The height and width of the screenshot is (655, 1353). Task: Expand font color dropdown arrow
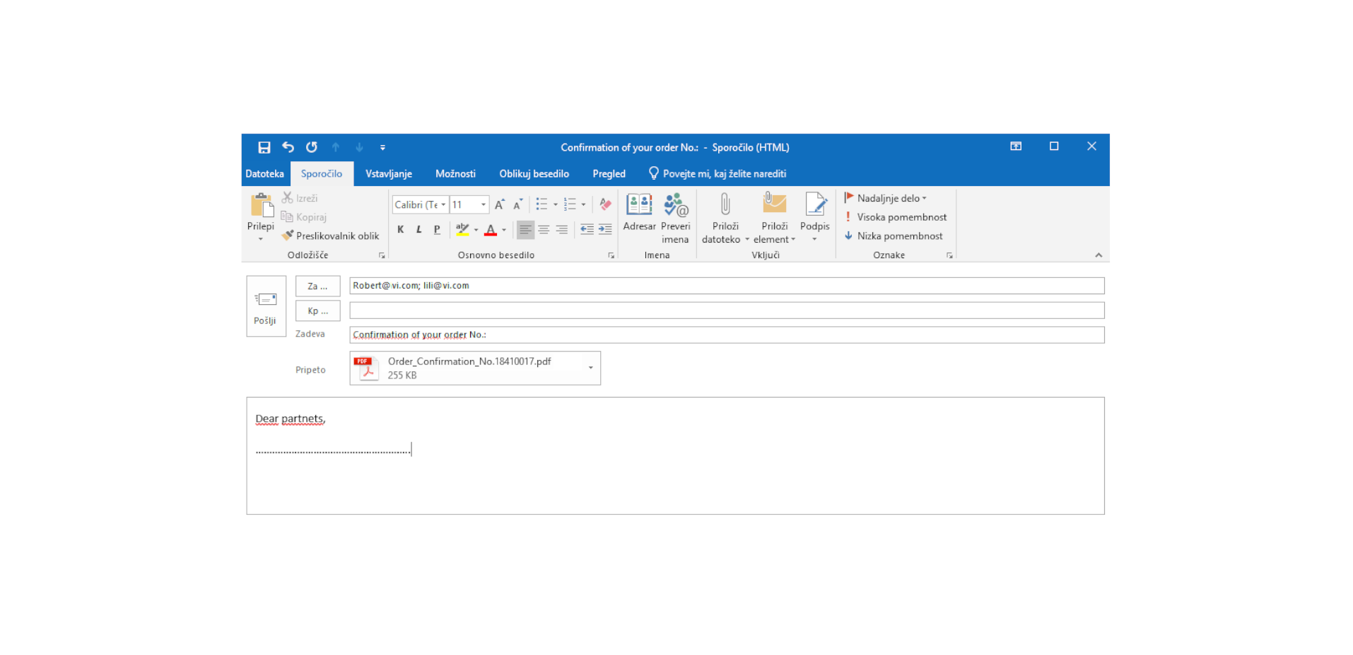(x=504, y=230)
